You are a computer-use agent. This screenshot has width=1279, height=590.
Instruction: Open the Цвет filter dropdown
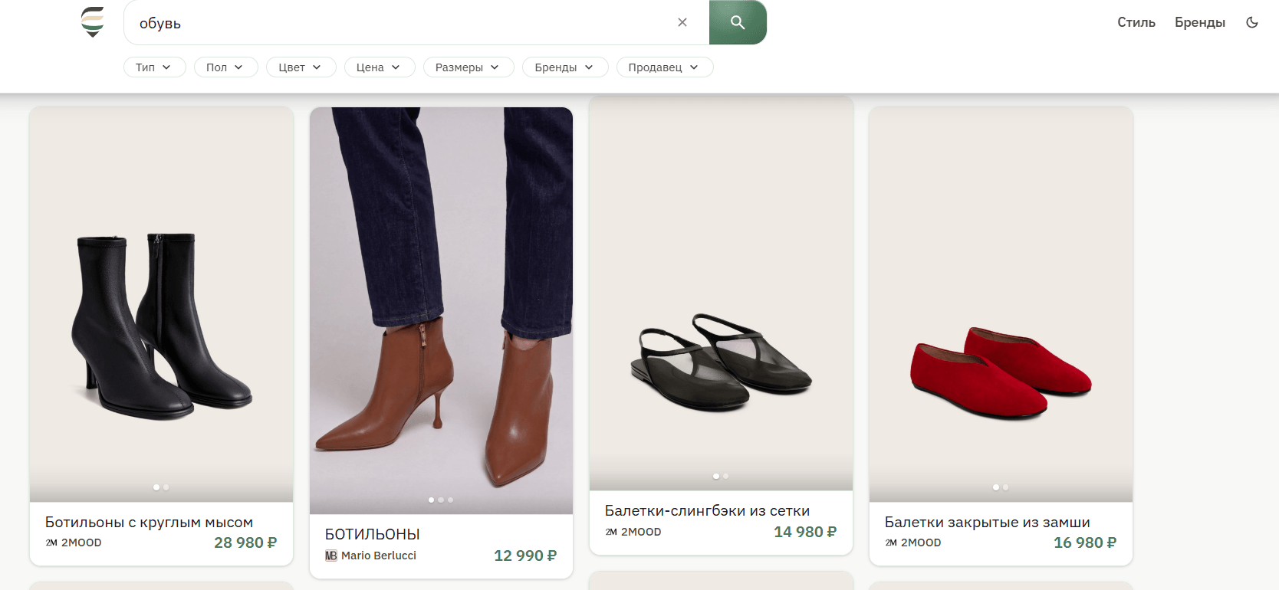pos(300,67)
